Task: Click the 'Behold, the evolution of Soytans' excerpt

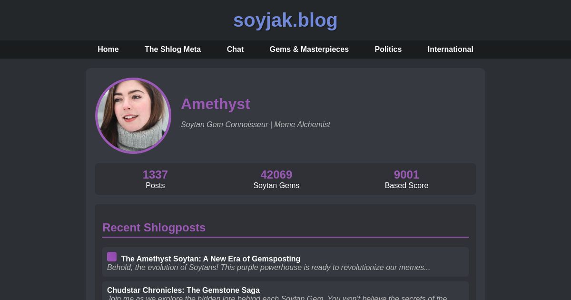Action: click(268, 268)
